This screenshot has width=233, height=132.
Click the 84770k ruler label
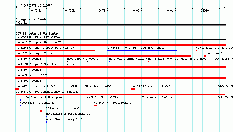[36, 10]
